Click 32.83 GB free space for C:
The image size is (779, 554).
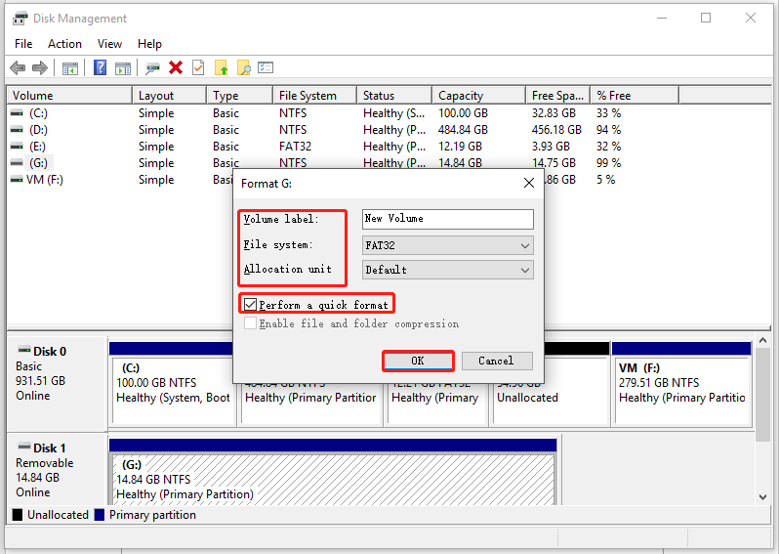(x=553, y=113)
